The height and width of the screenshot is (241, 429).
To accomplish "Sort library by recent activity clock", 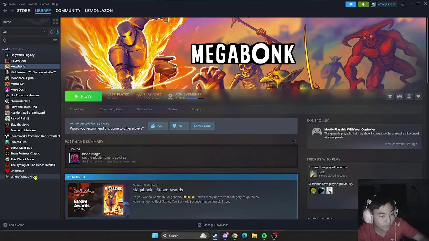I will pyautogui.click(x=52, y=32).
